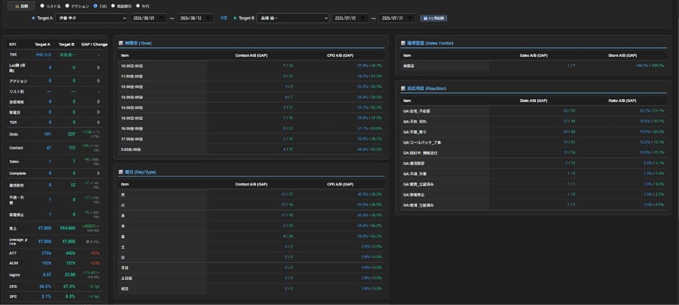
Task: Click the GAP / Change column header
Action: pyautogui.click(x=94, y=44)
